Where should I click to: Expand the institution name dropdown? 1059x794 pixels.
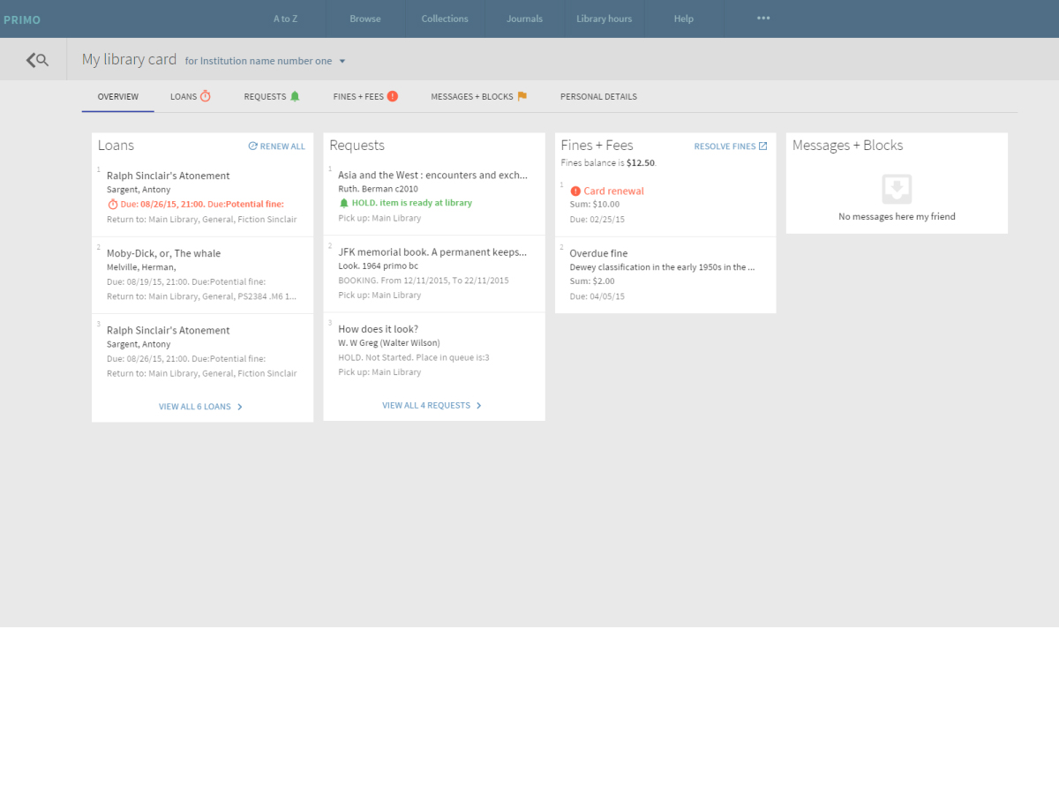342,62
